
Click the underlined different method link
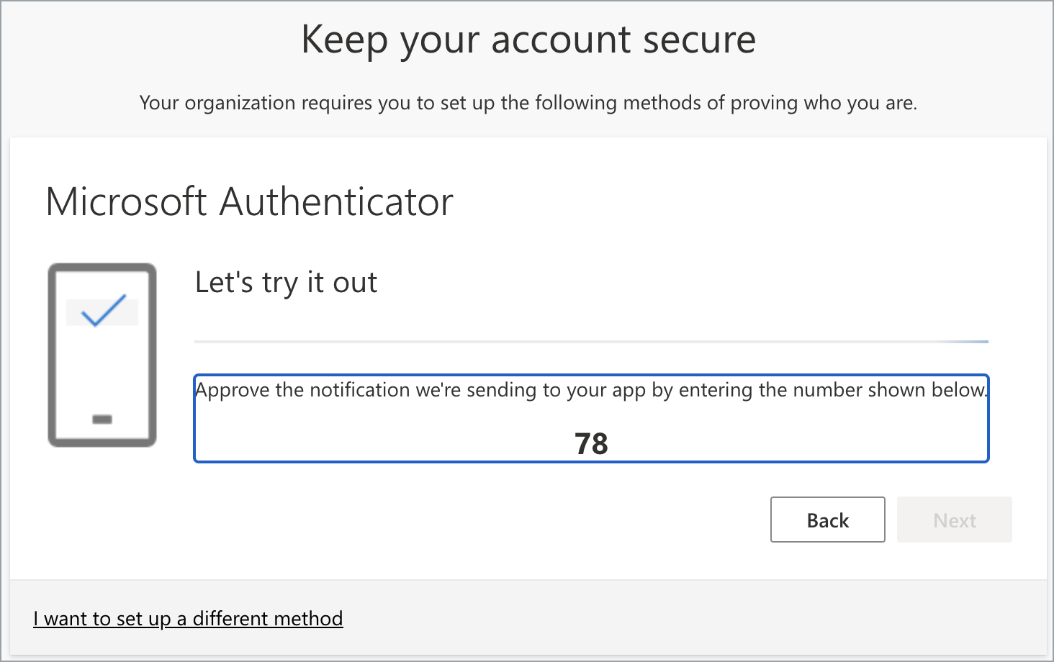tap(189, 618)
